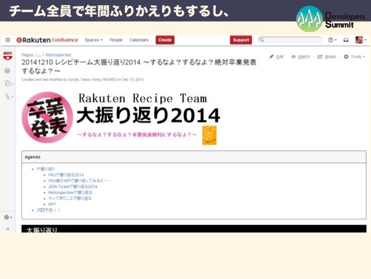Expand the sidebar page tree icon
371x279 pixels.
[x=9, y=97]
